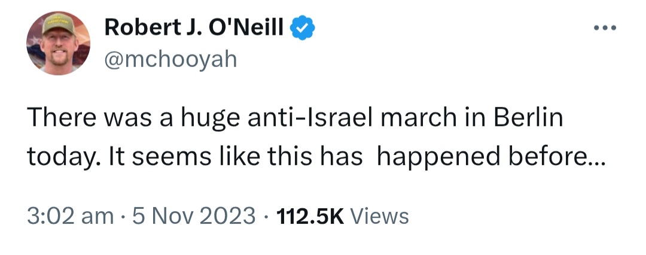
Task: Click the display name Robert J. O'Neill
Action: coord(194,28)
